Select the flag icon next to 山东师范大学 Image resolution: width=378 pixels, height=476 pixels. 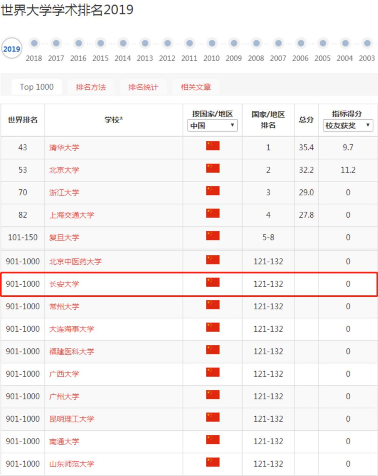[x=212, y=464]
